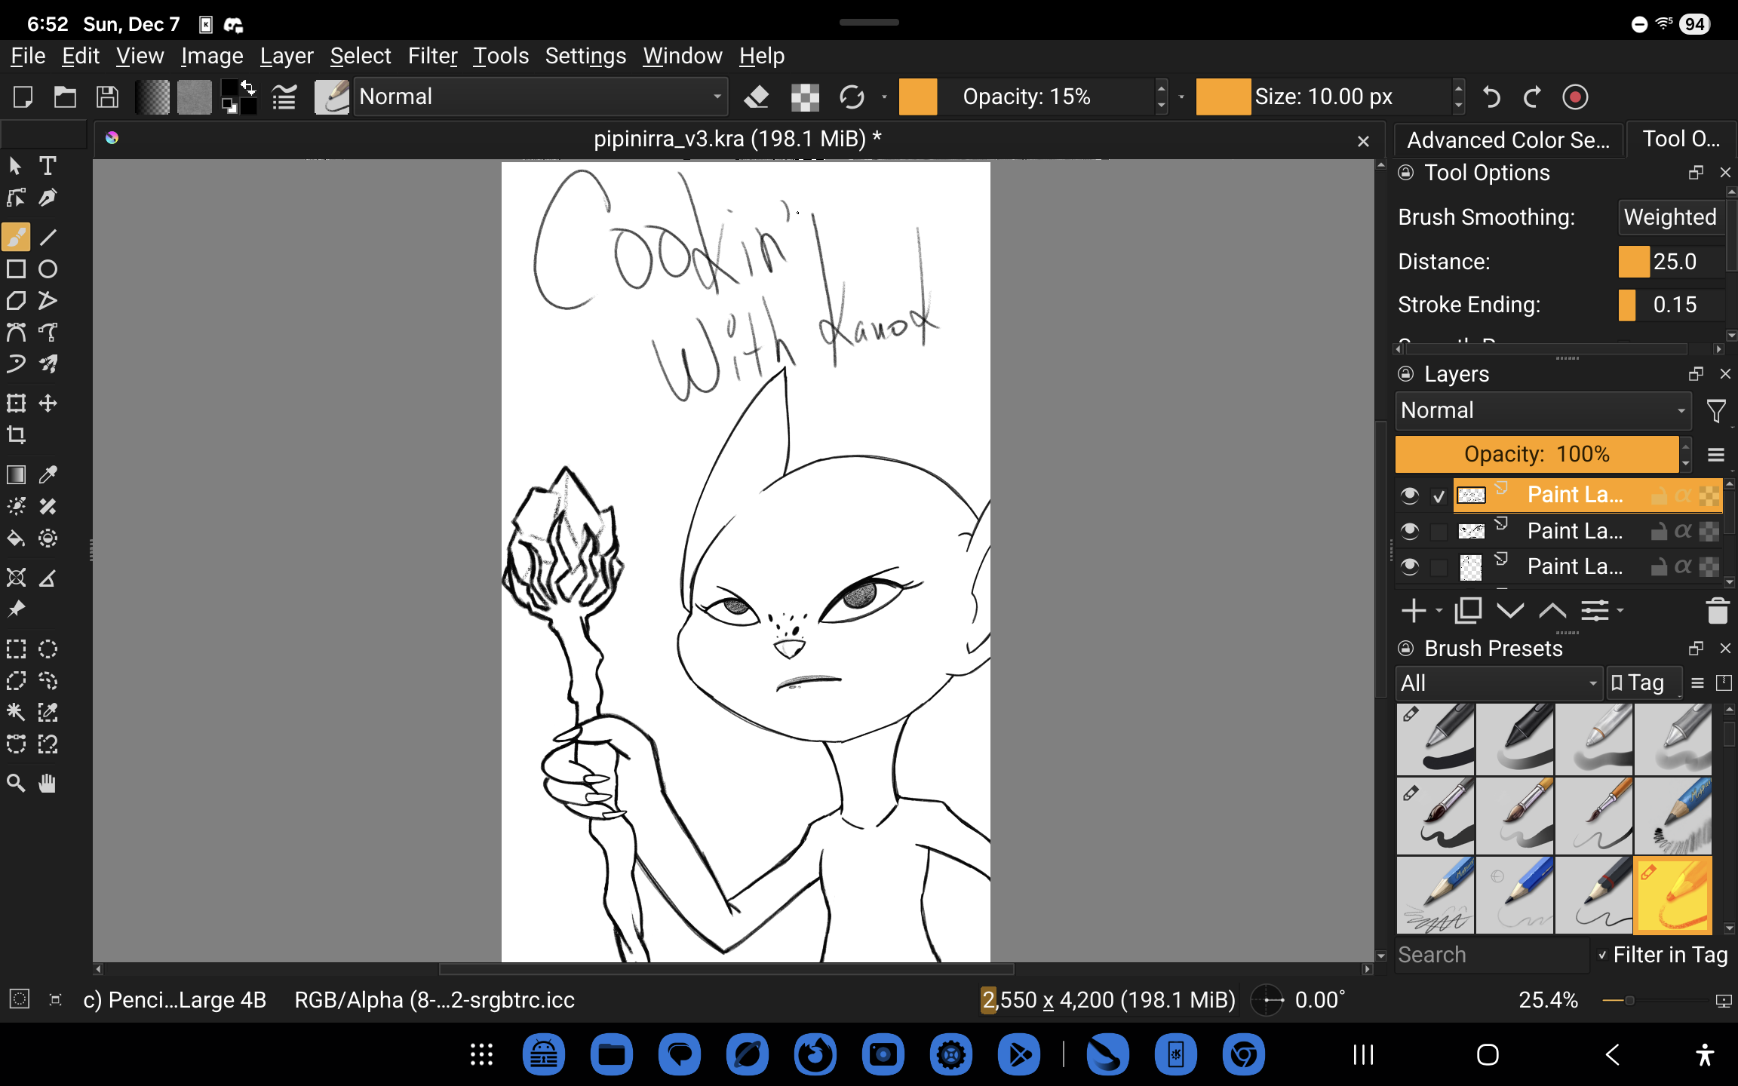
Task: Delete layer with trash icon
Action: coord(1717,610)
